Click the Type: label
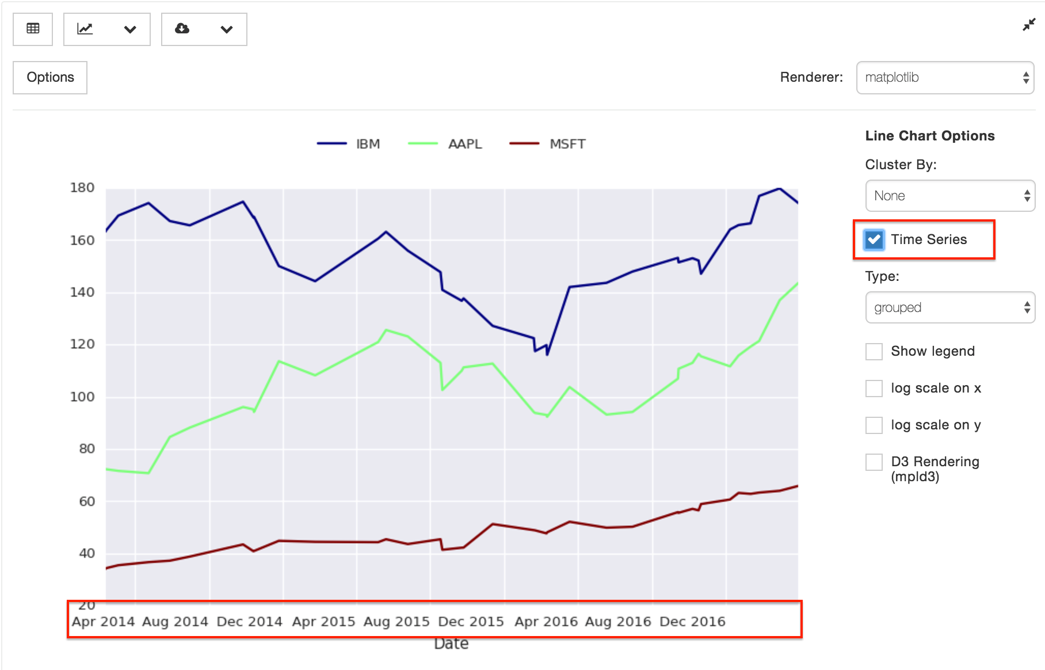 [x=882, y=276]
